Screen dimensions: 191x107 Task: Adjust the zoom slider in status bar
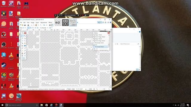point(104,89)
